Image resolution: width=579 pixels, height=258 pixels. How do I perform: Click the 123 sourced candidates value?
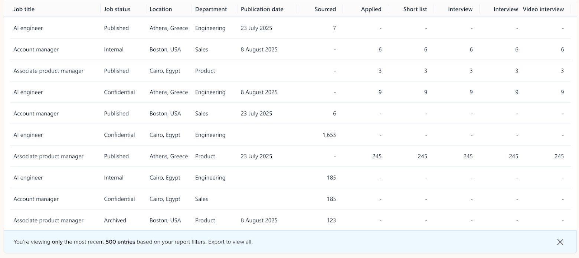point(331,221)
